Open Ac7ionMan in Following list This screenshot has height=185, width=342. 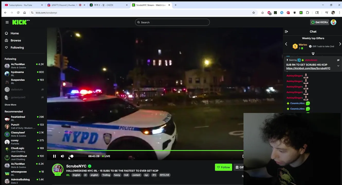point(24,66)
